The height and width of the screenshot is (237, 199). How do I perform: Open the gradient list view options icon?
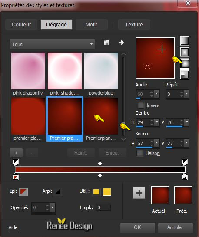(x=106, y=43)
